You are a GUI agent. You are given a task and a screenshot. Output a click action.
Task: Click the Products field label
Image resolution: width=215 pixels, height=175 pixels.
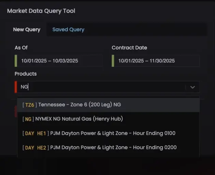pos(26,74)
